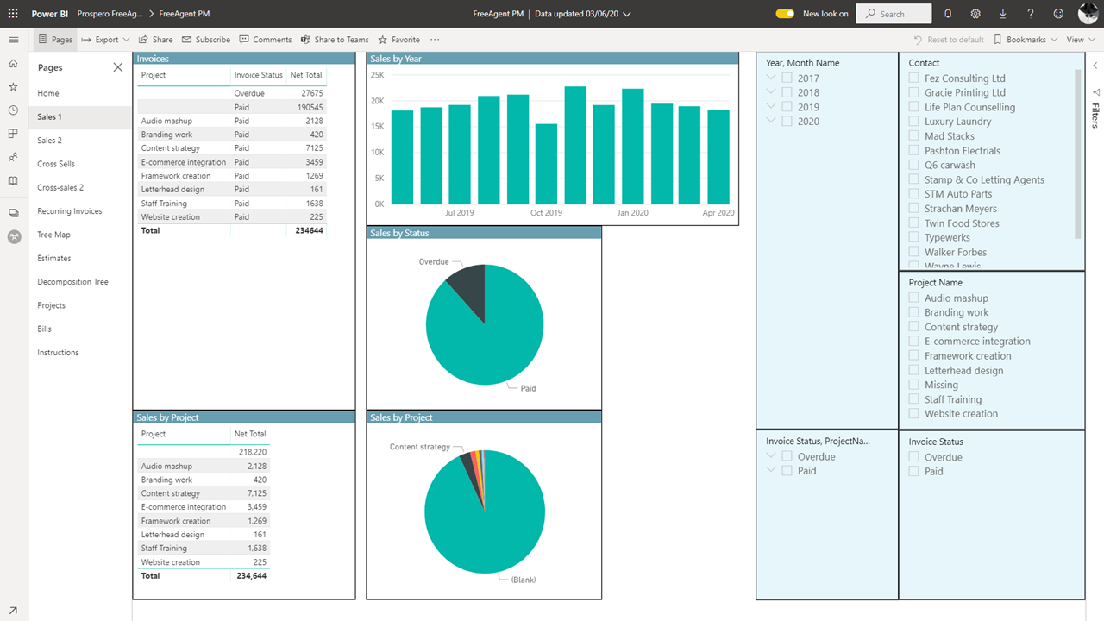Image resolution: width=1104 pixels, height=621 pixels.
Task: Open the more options ellipsis in toolbar
Action: [x=435, y=40]
